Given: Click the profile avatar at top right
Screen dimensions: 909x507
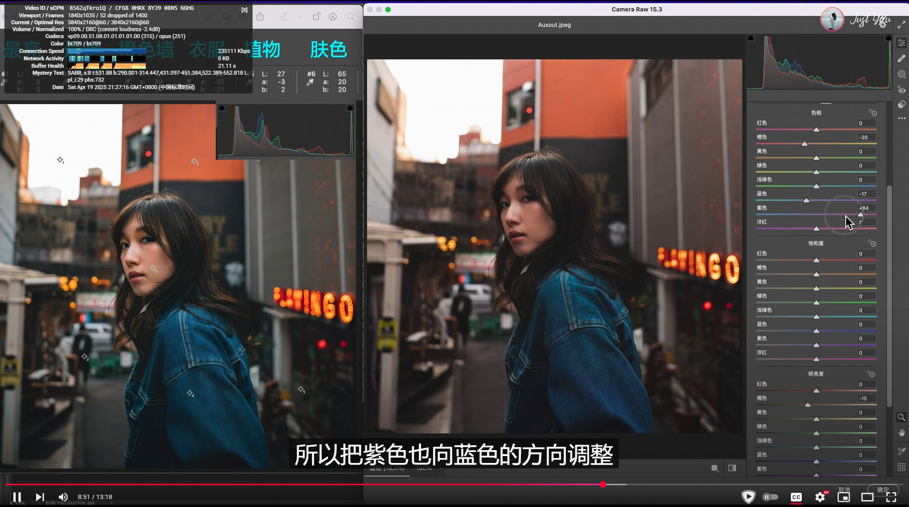Looking at the screenshot, I should coord(832,20).
